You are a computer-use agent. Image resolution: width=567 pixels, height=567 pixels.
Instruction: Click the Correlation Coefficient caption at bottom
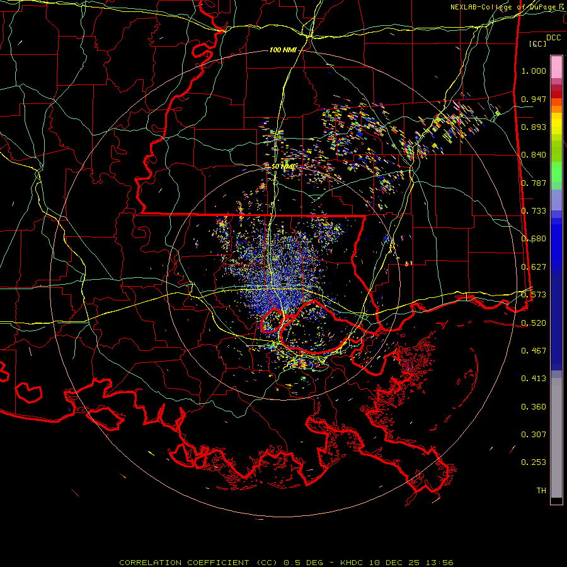[x=285, y=563]
